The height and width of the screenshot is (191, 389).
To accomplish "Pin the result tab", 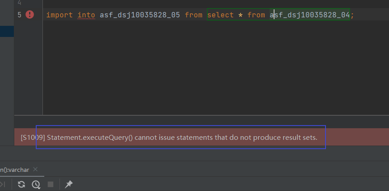I will pos(68,184).
